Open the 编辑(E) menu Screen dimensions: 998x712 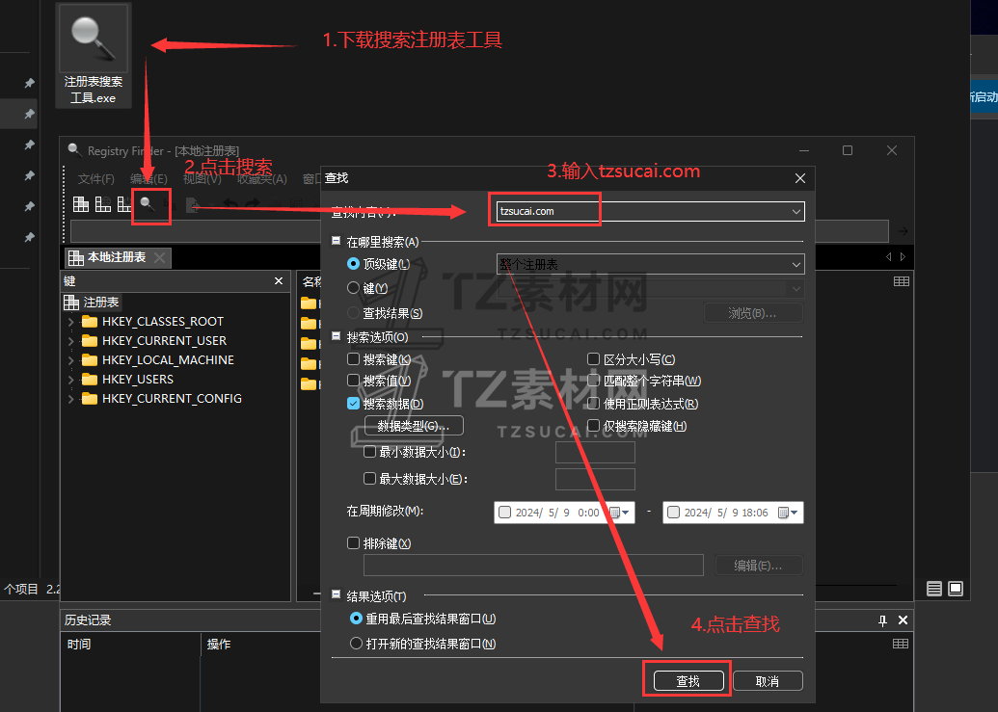pos(148,178)
